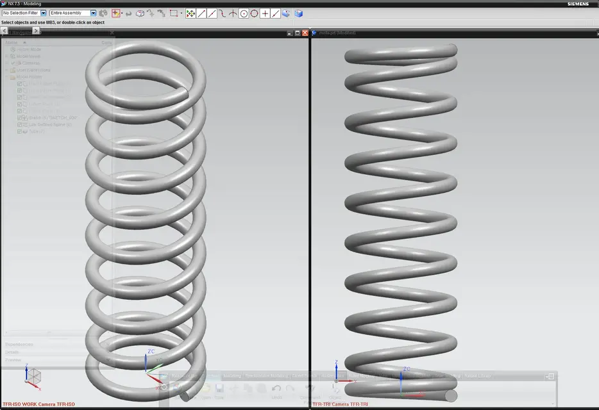Select the Tube (7) row

pos(37,132)
